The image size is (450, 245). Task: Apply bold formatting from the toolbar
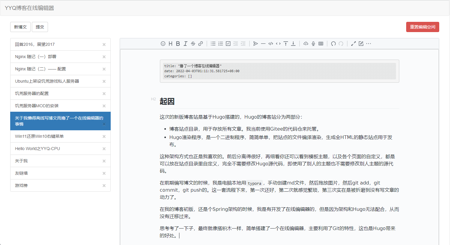tap(178, 44)
